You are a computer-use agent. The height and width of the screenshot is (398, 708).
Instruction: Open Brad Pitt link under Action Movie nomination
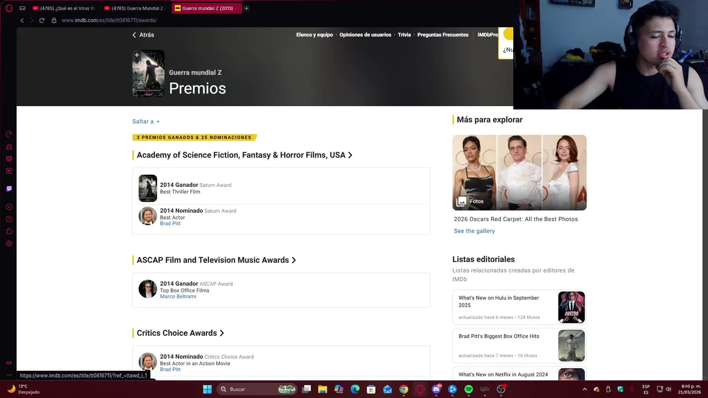click(170, 369)
